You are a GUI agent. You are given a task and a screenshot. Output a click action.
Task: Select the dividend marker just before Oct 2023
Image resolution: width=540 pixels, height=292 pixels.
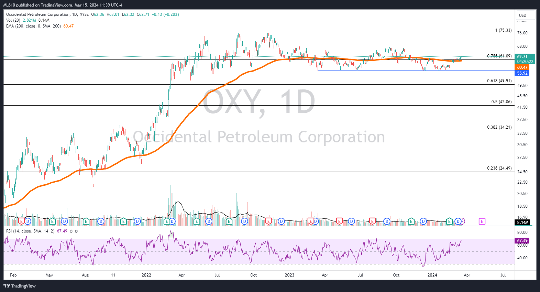pyautogui.click(x=387, y=221)
